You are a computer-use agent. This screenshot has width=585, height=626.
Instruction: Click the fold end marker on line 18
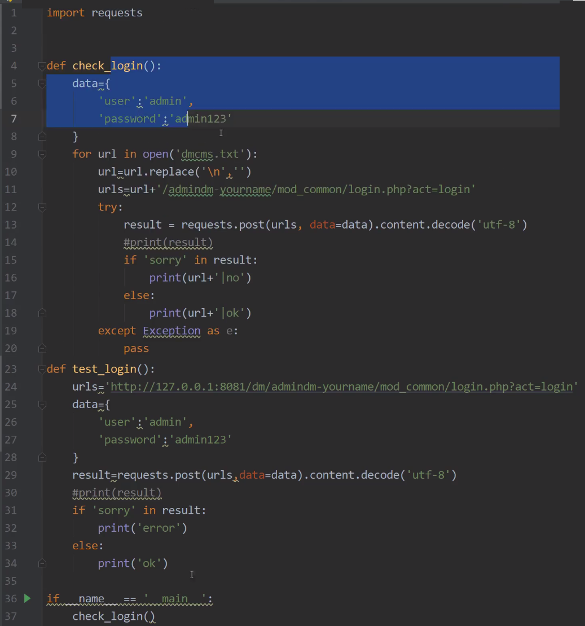41,313
